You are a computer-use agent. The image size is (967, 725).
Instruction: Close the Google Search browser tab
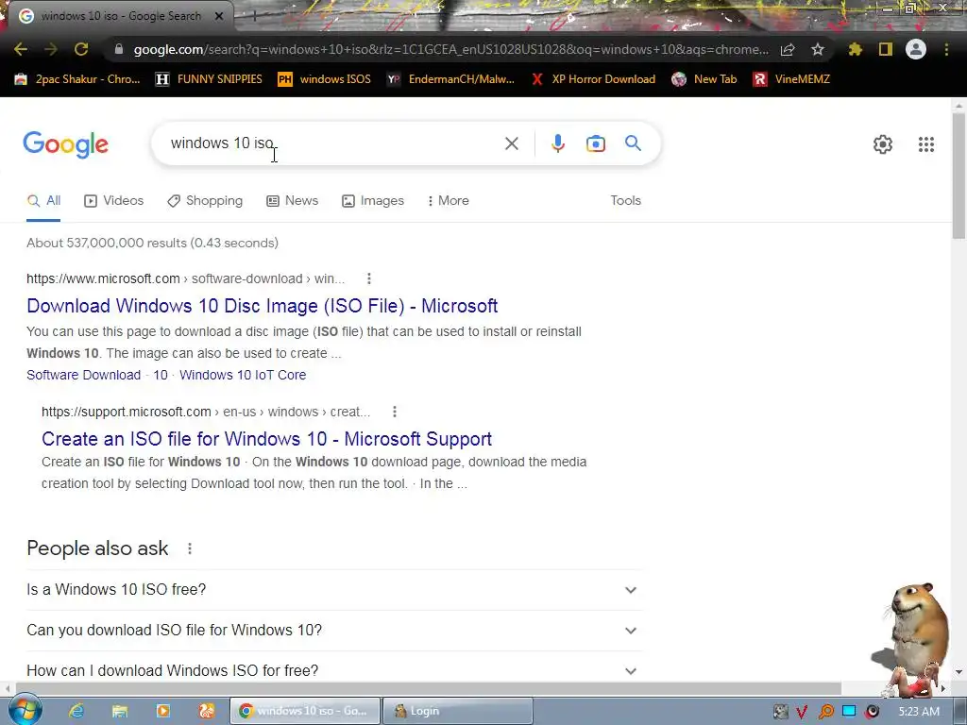219,16
